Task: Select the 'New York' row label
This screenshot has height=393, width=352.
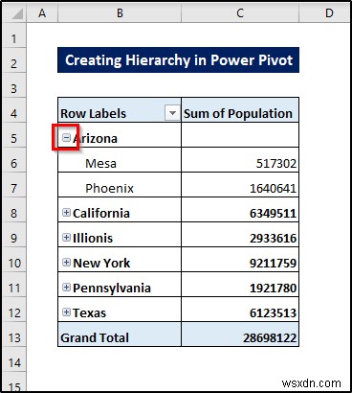Action: [x=101, y=263]
